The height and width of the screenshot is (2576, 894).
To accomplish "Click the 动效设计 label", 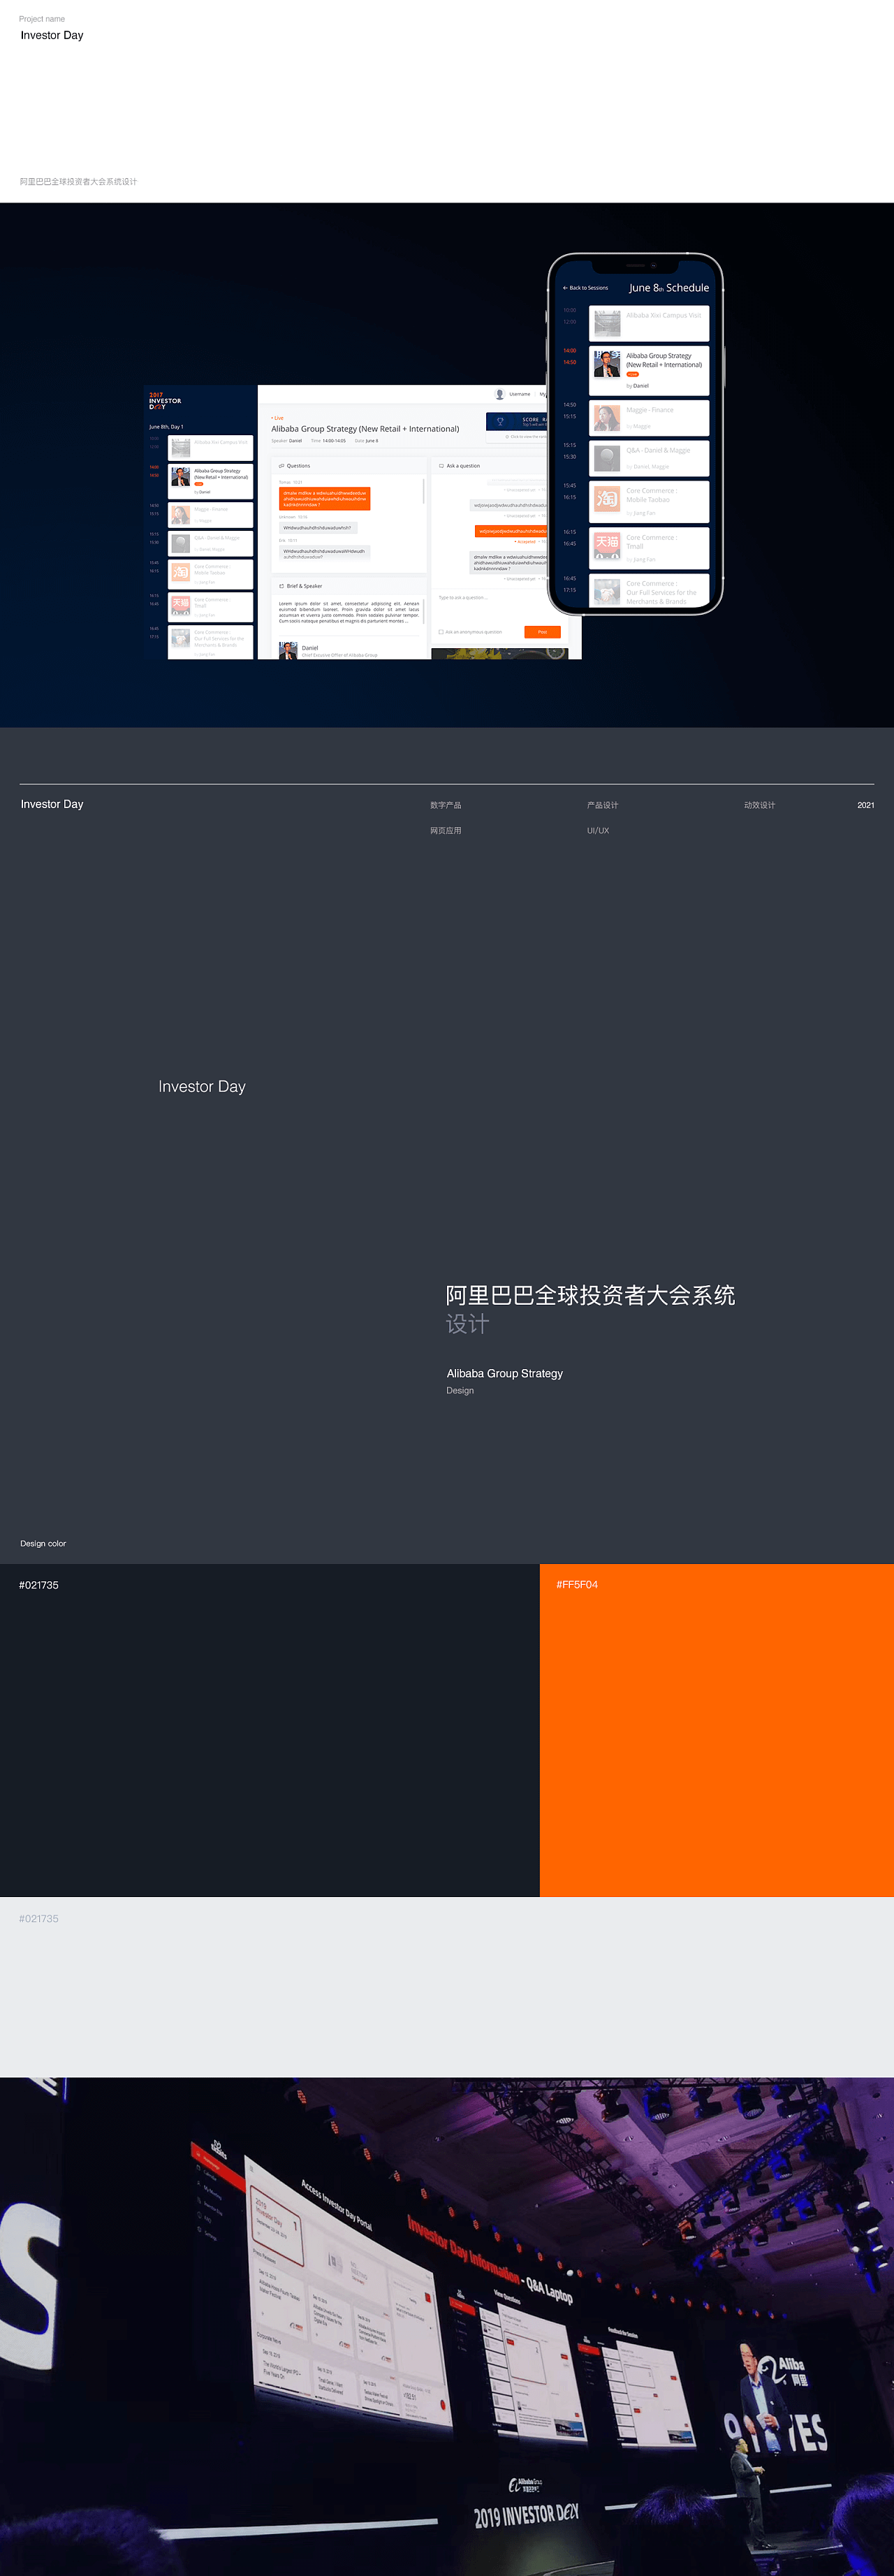I will [x=760, y=805].
